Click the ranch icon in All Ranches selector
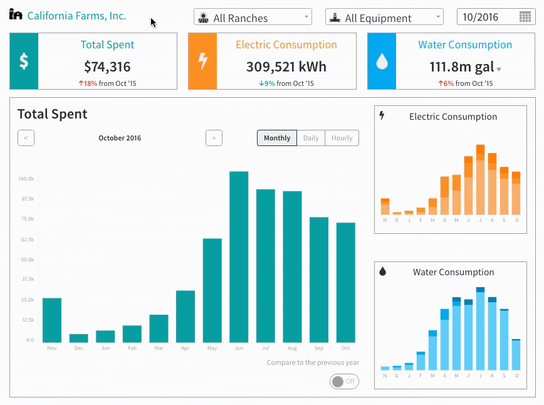Viewport: 544px width, 405px height. 203,18
